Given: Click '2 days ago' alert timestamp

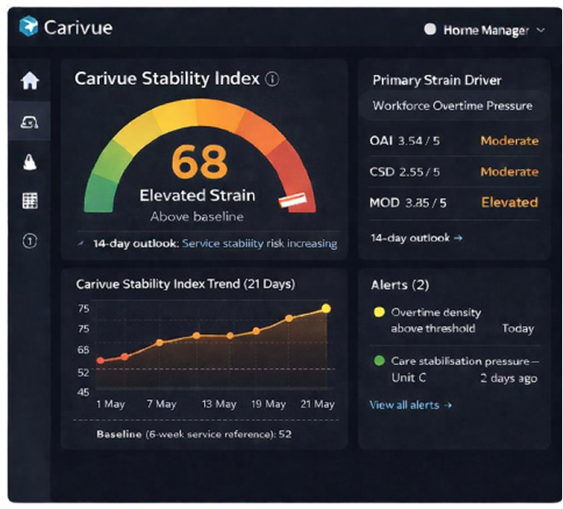Looking at the screenshot, I should (x=509, y=378).
